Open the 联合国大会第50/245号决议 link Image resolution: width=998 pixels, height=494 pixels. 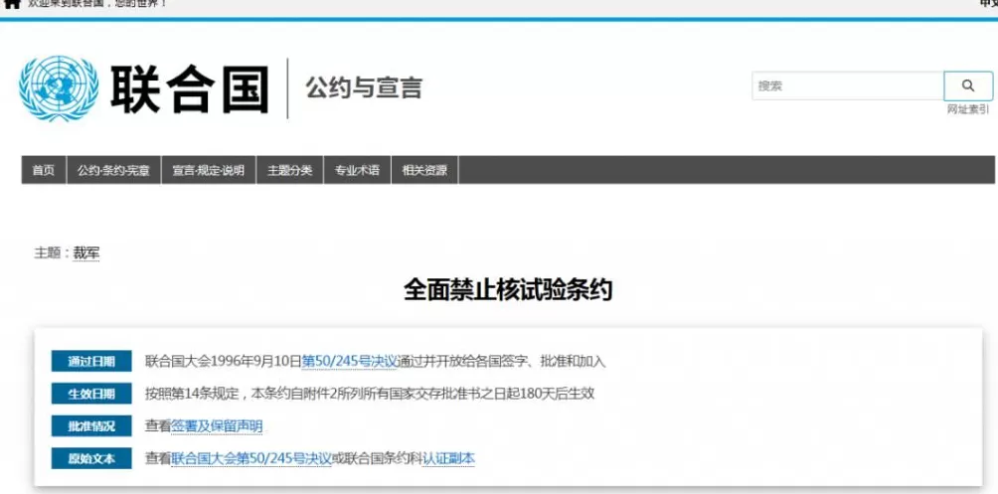(251, 458)
